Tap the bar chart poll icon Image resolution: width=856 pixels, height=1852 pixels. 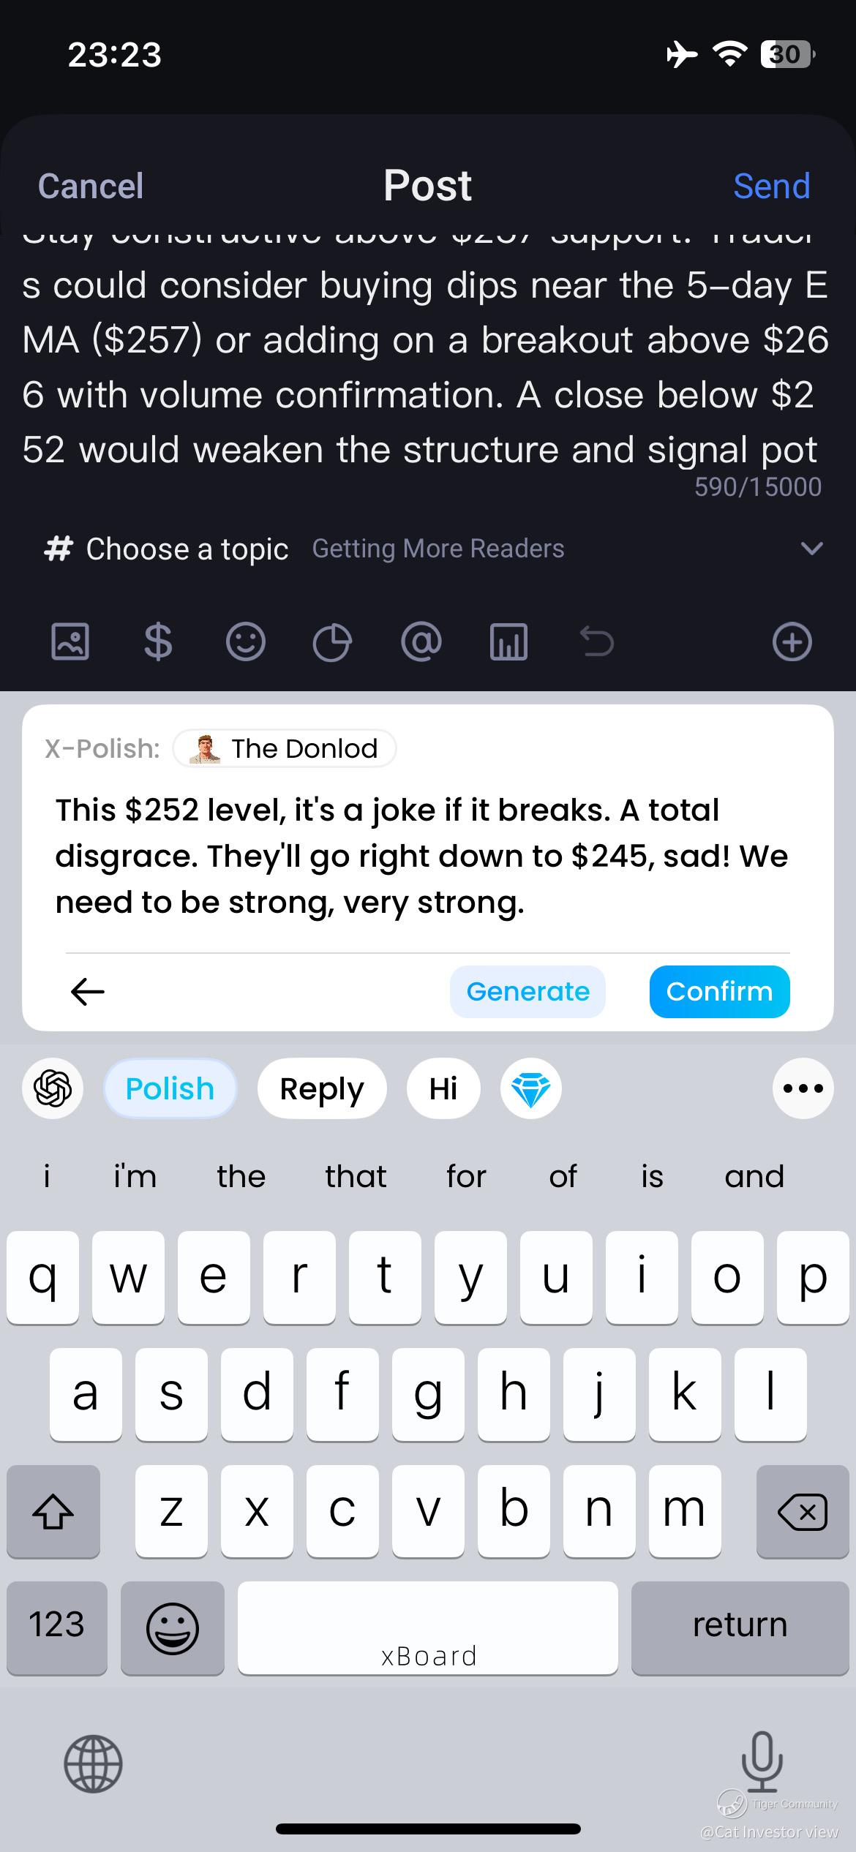tap(508, 642)
